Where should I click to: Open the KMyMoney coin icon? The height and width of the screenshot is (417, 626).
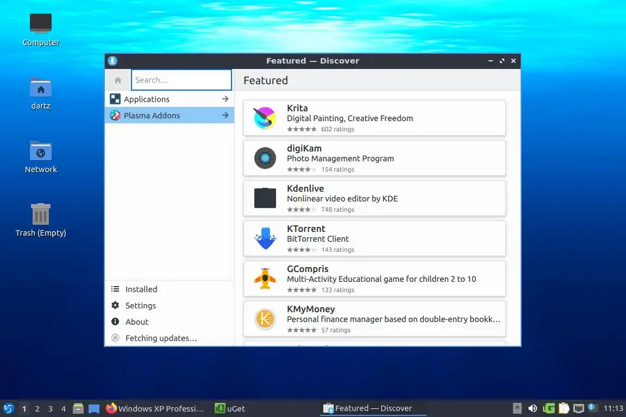coord(265,319)
